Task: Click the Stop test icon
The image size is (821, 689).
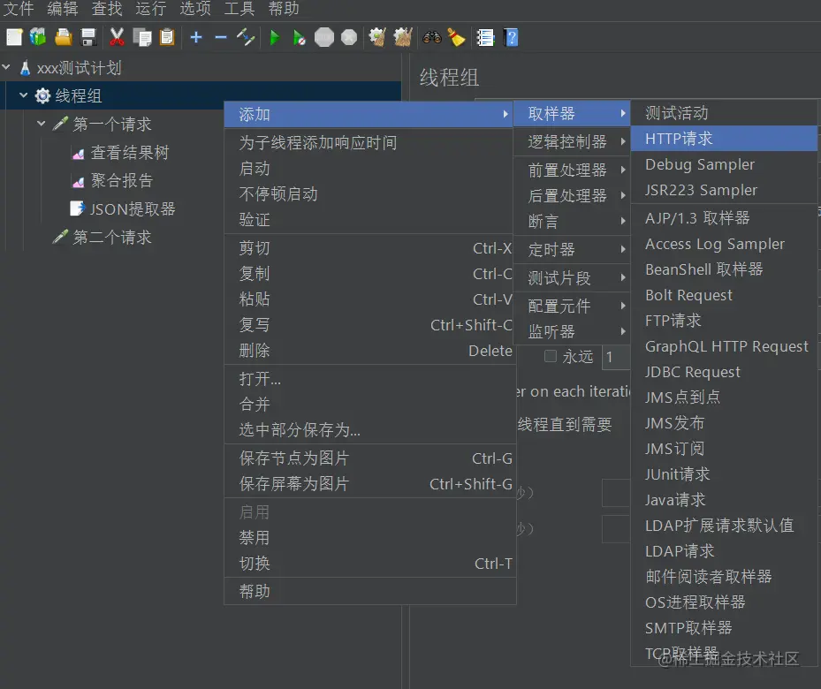Action: coord(324,38)
